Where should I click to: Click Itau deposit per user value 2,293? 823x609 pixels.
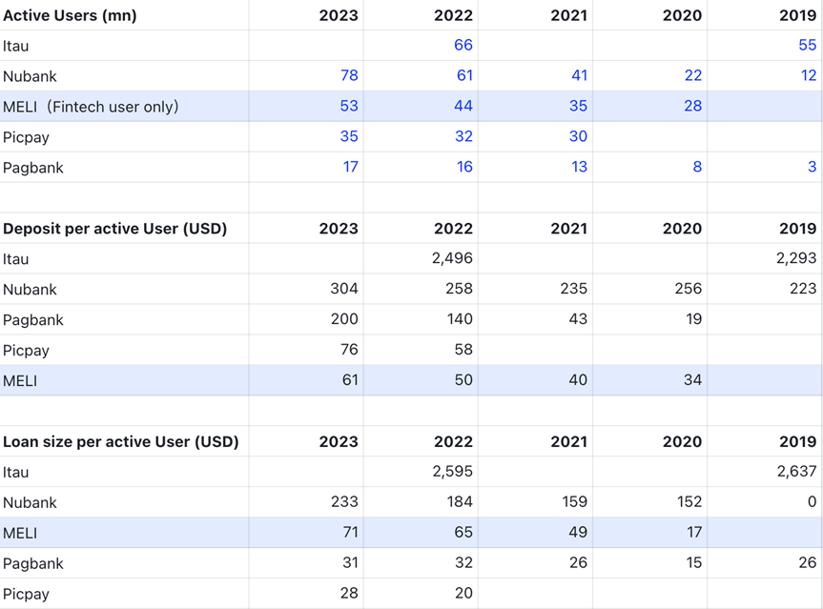(x=796, y=258)
